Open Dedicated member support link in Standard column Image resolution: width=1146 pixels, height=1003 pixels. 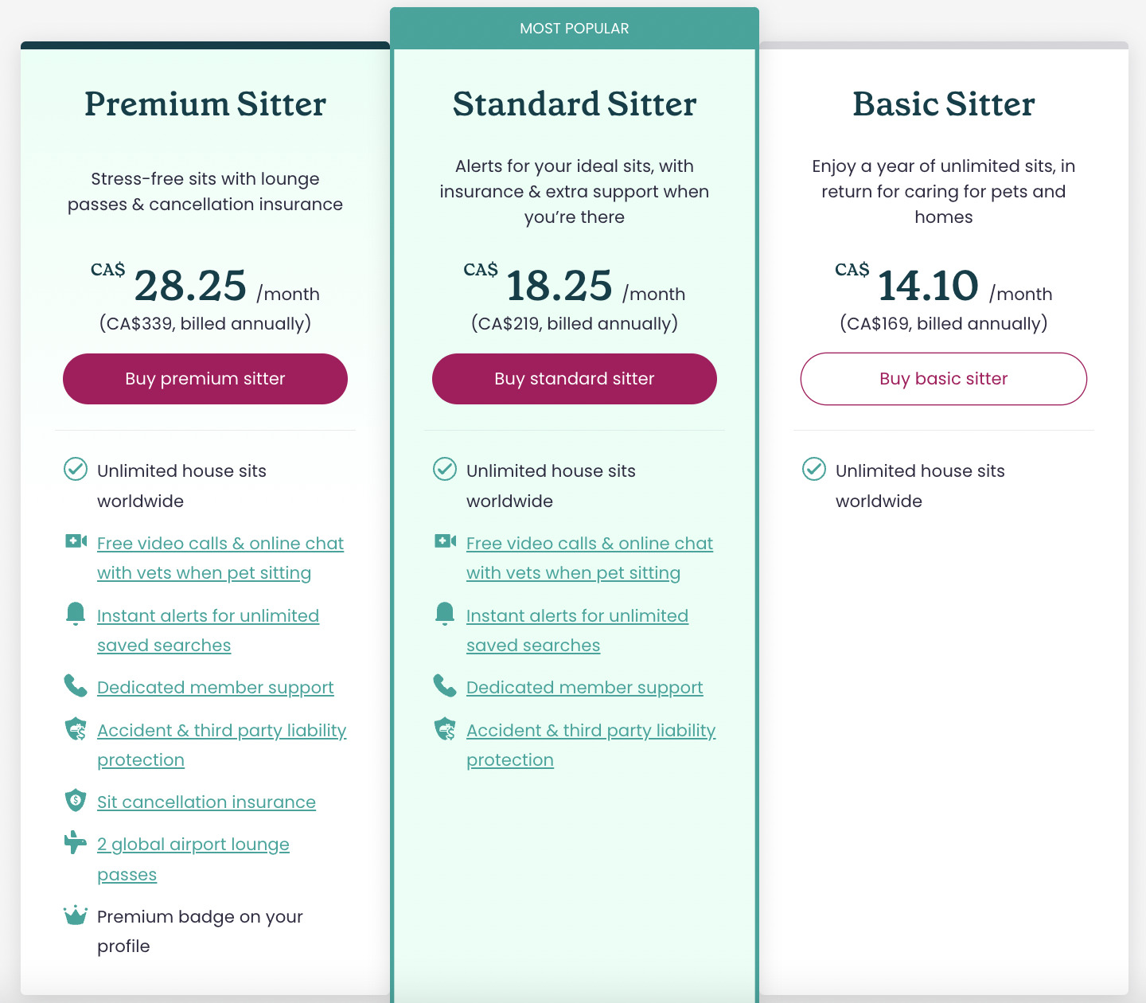585,687
